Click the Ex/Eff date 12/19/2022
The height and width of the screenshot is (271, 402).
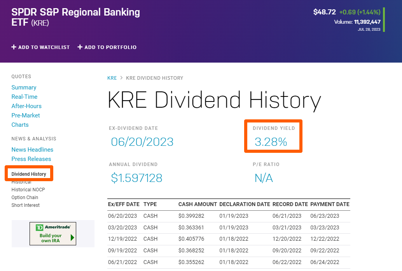coord(122,239)
